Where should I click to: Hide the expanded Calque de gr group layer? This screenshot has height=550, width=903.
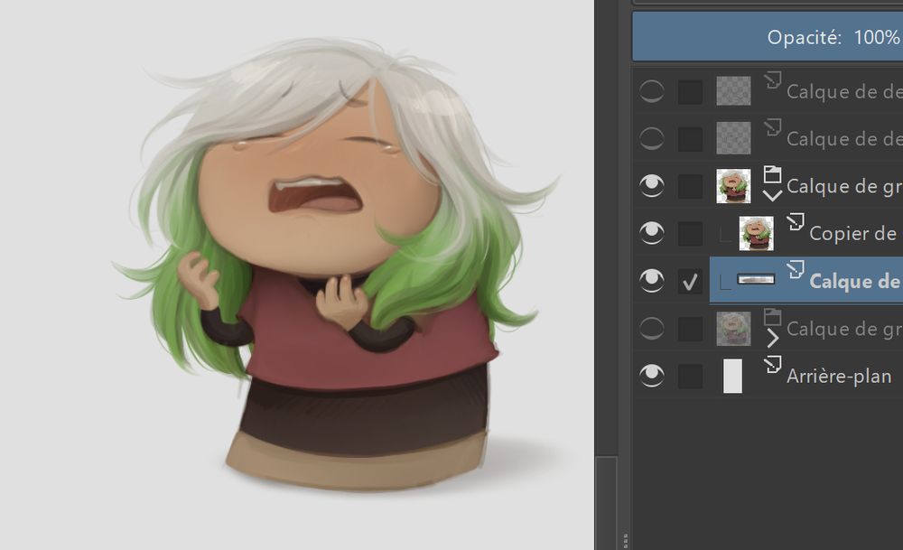click(651, 185)
